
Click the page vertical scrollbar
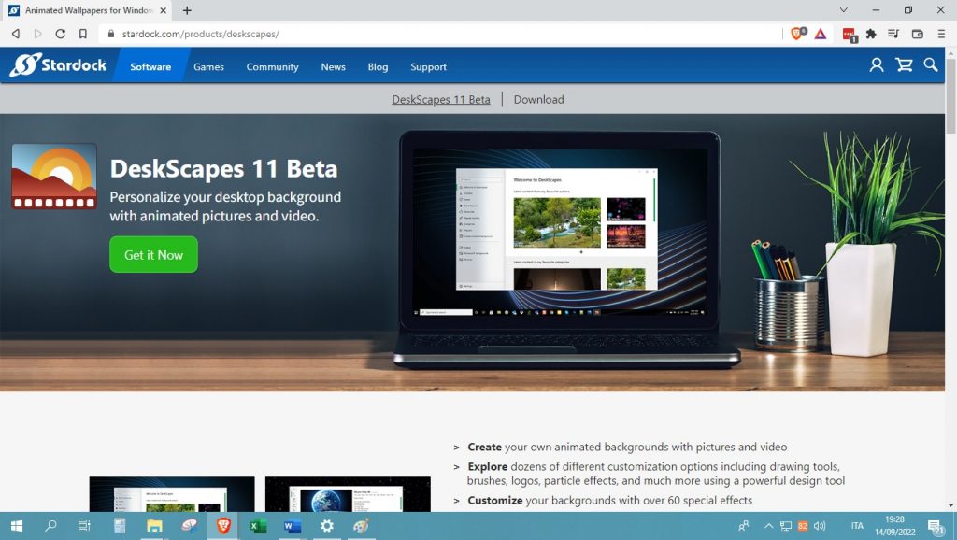tap(950, 280)
